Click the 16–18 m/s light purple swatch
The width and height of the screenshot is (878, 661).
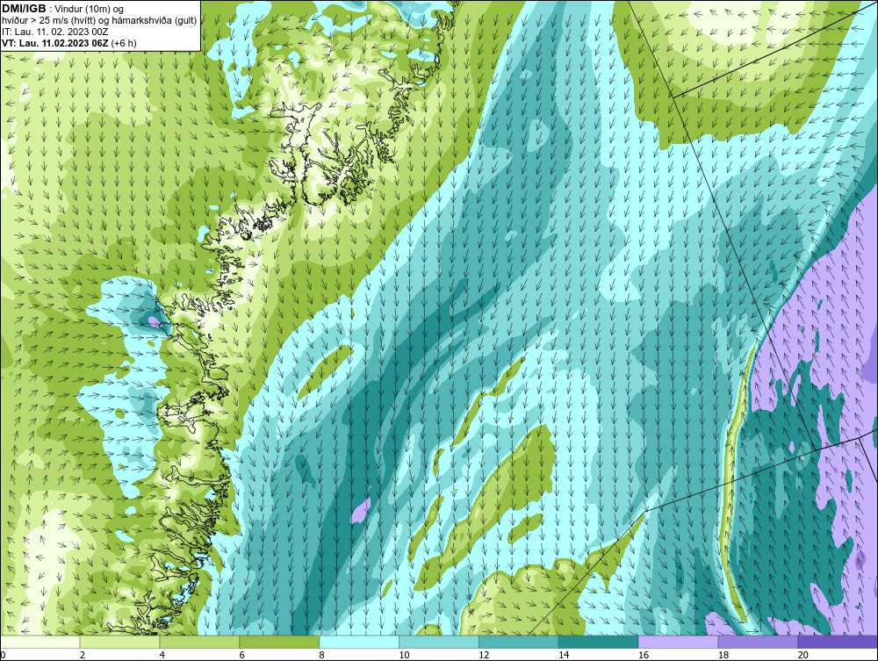678,642
